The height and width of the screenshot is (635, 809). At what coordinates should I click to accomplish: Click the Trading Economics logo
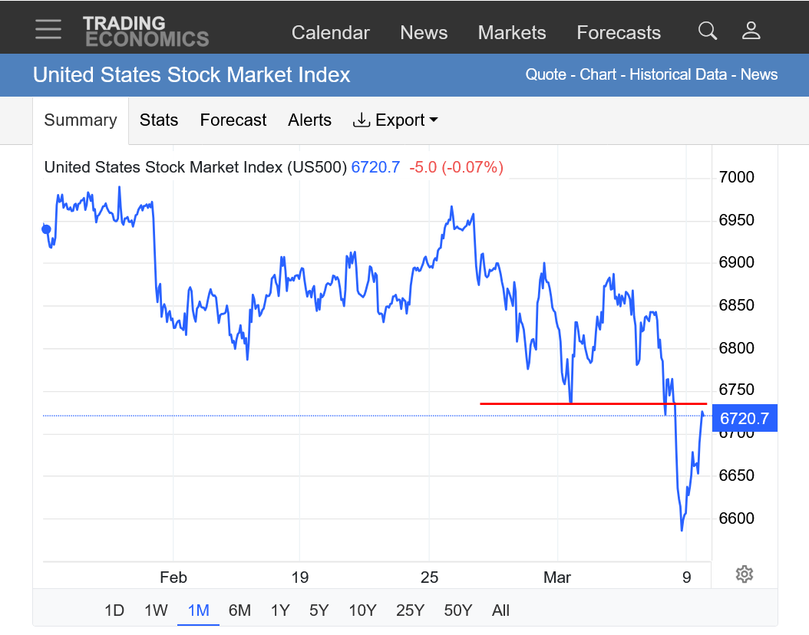[x=146, y=31]
